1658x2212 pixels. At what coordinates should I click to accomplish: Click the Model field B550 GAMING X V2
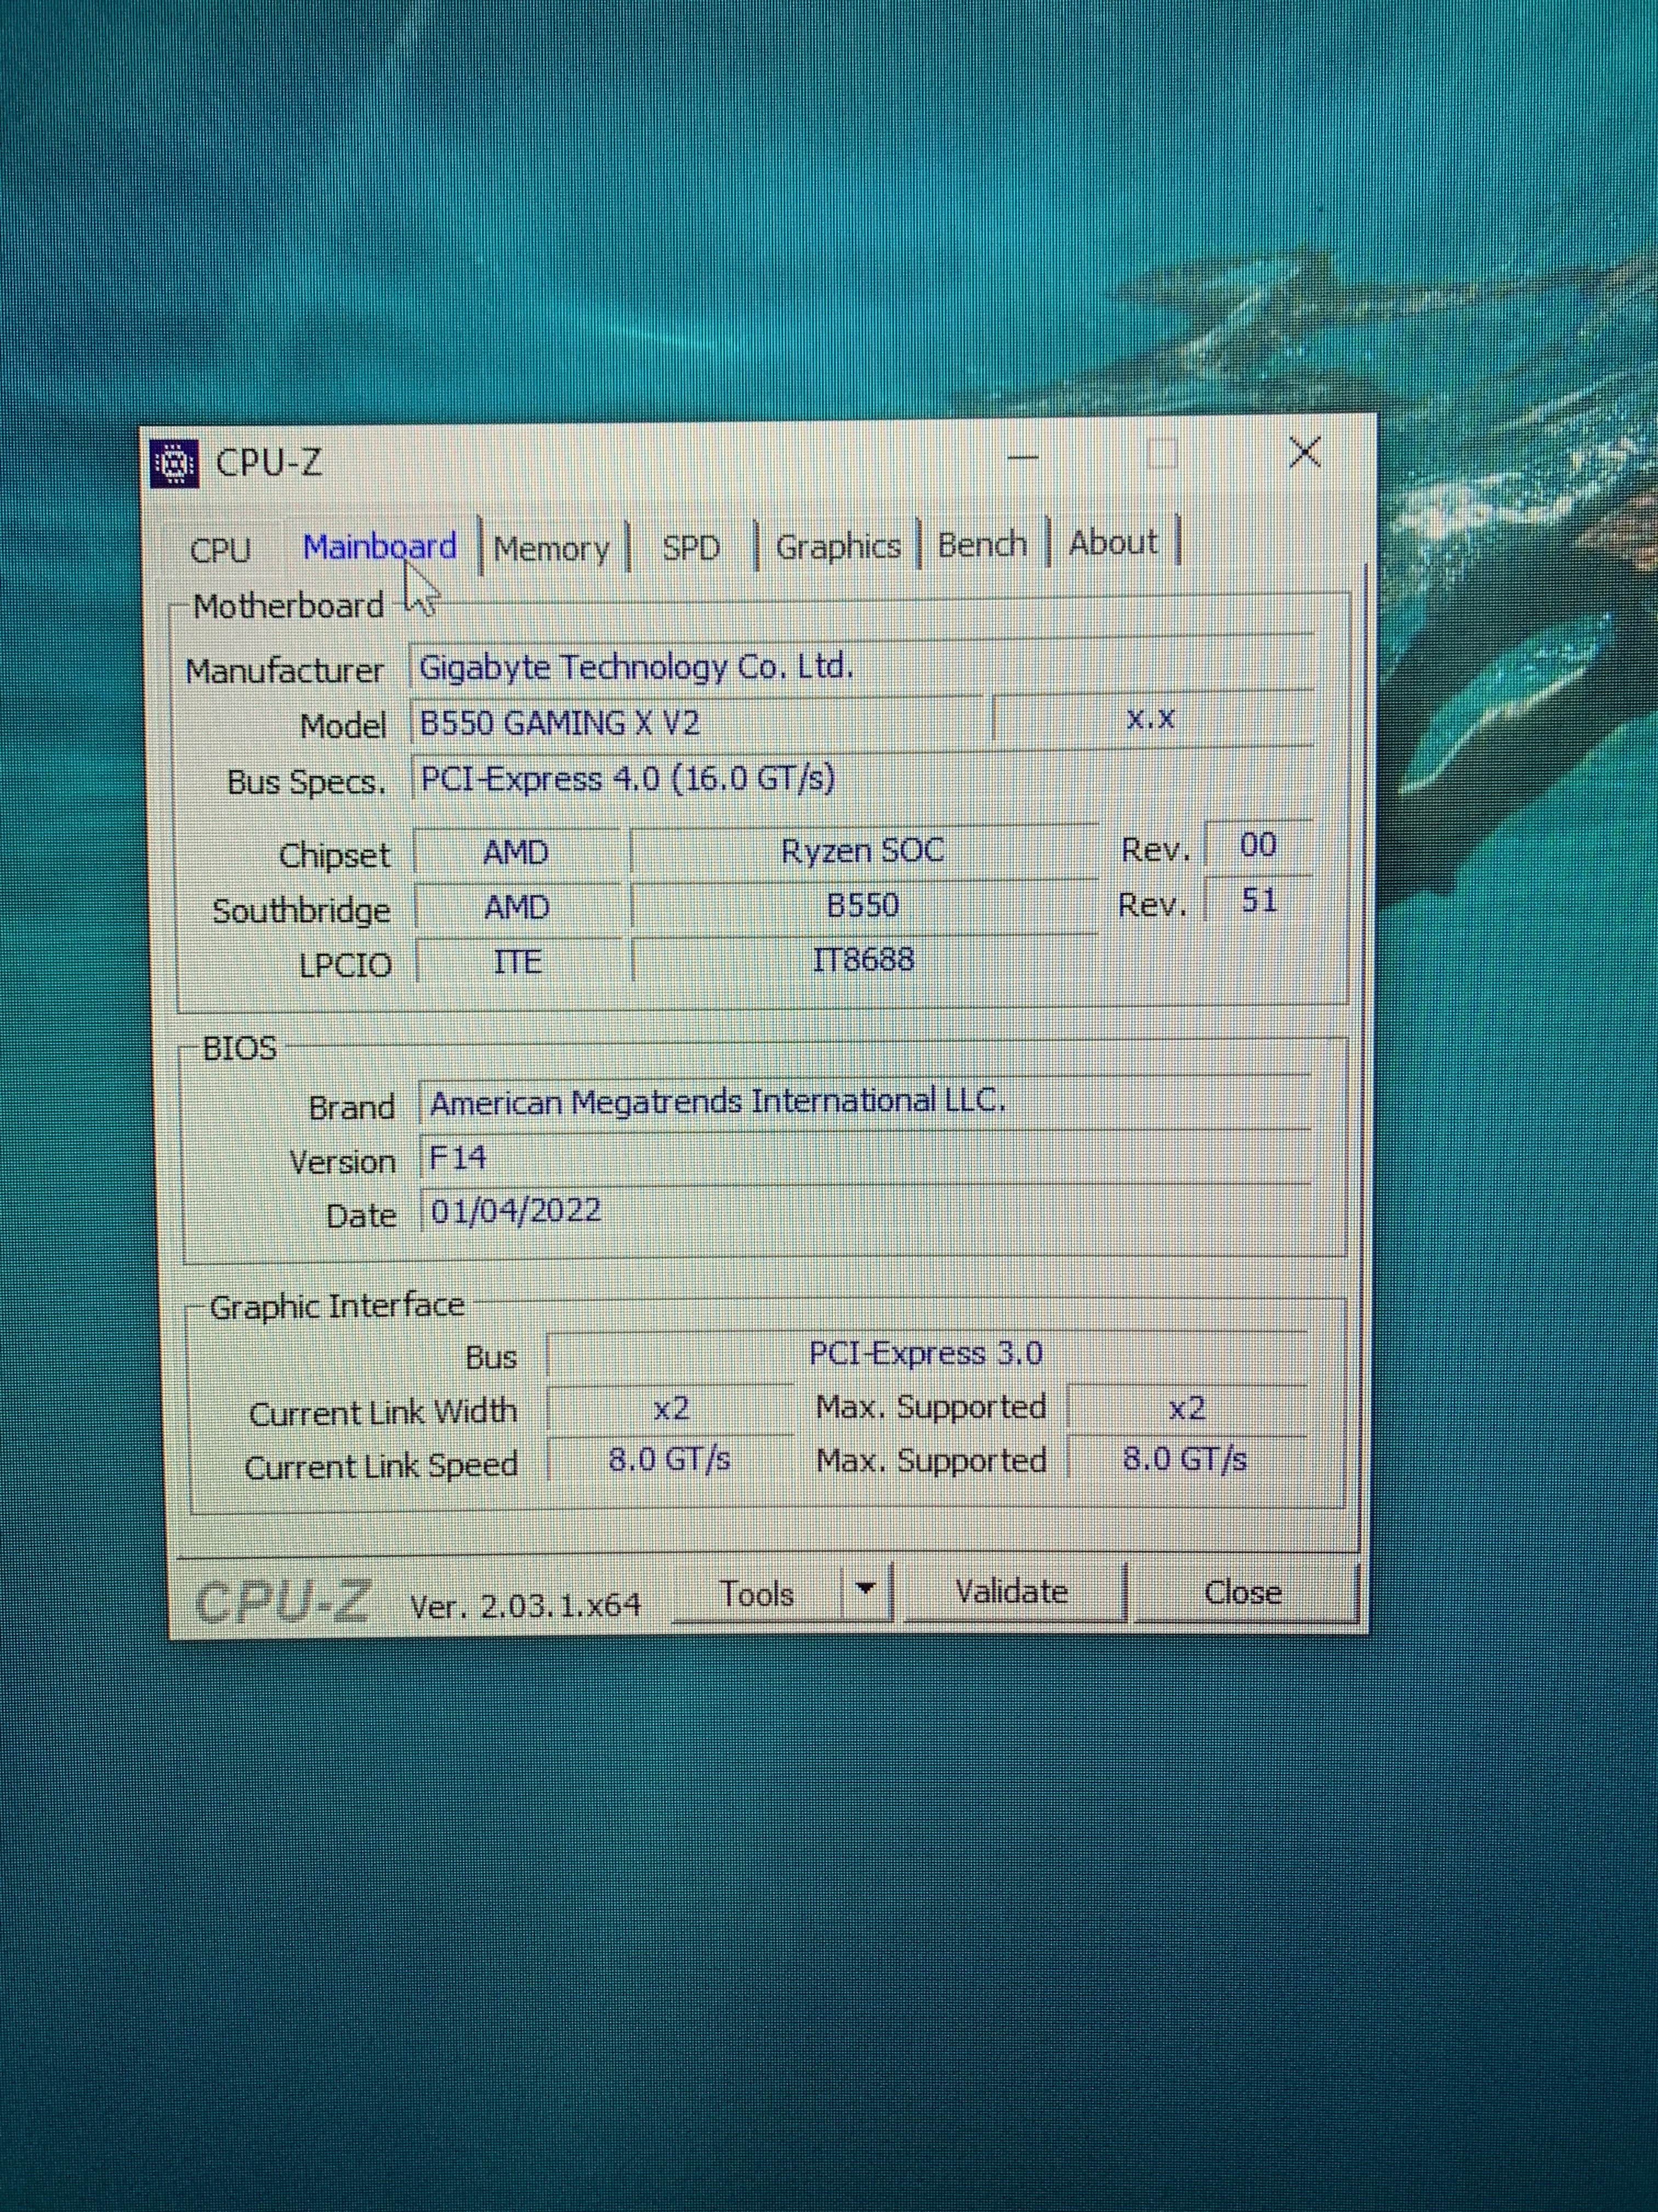560,722
